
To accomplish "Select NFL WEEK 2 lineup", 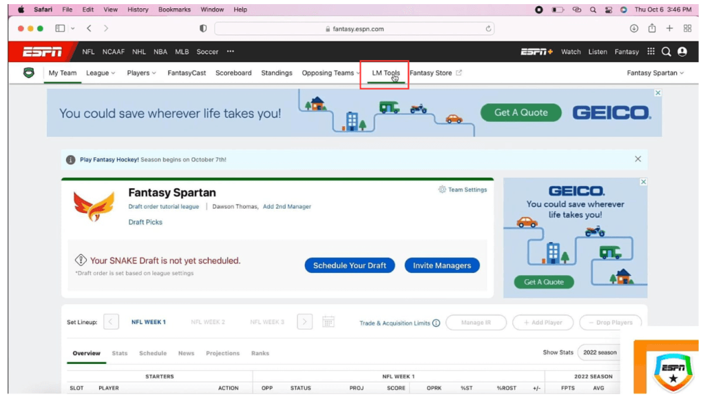I will pos(208,322).
